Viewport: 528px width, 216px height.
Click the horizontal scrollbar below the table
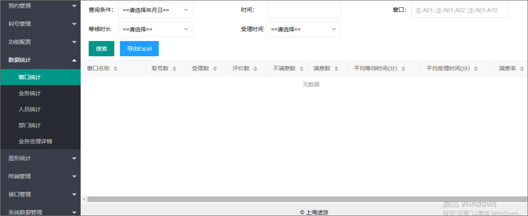pyautogui.click(x=296, y=199)
